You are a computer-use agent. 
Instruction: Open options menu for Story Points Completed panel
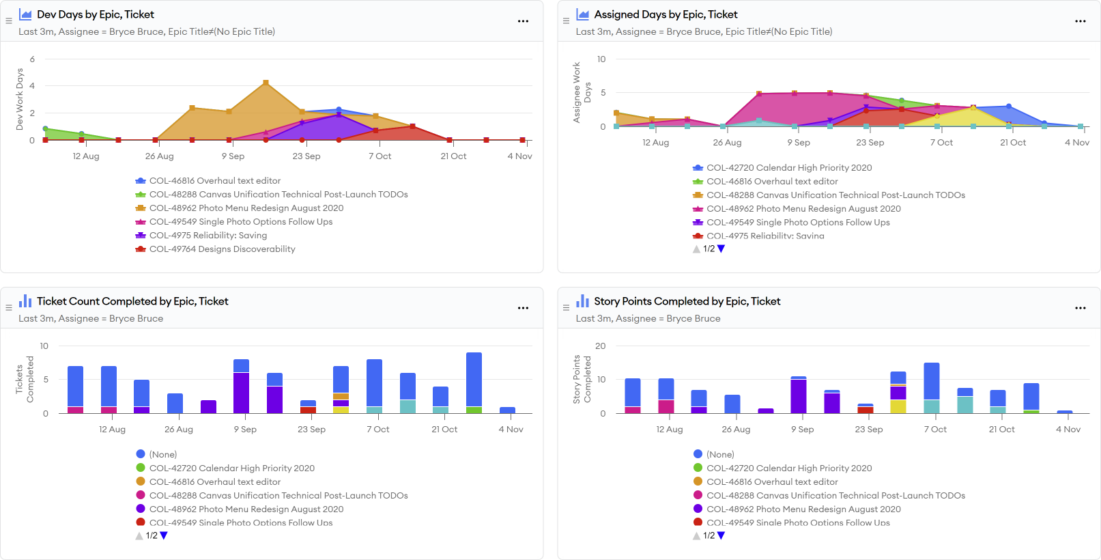(x=1080, y=308)
